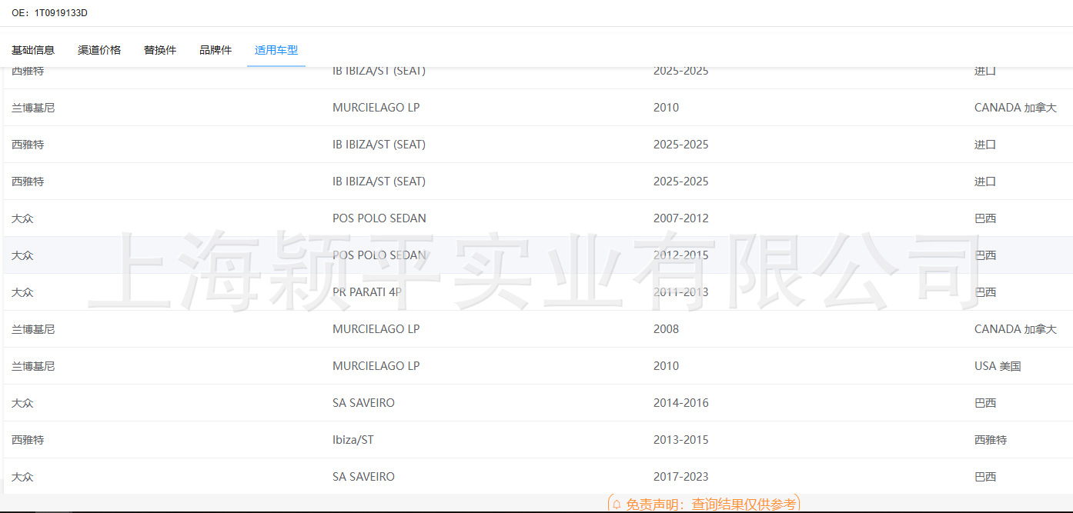The image size is (1073, 513).
Task: Click 2010 in the CANADA 加拿大 row
Action: 667,108
